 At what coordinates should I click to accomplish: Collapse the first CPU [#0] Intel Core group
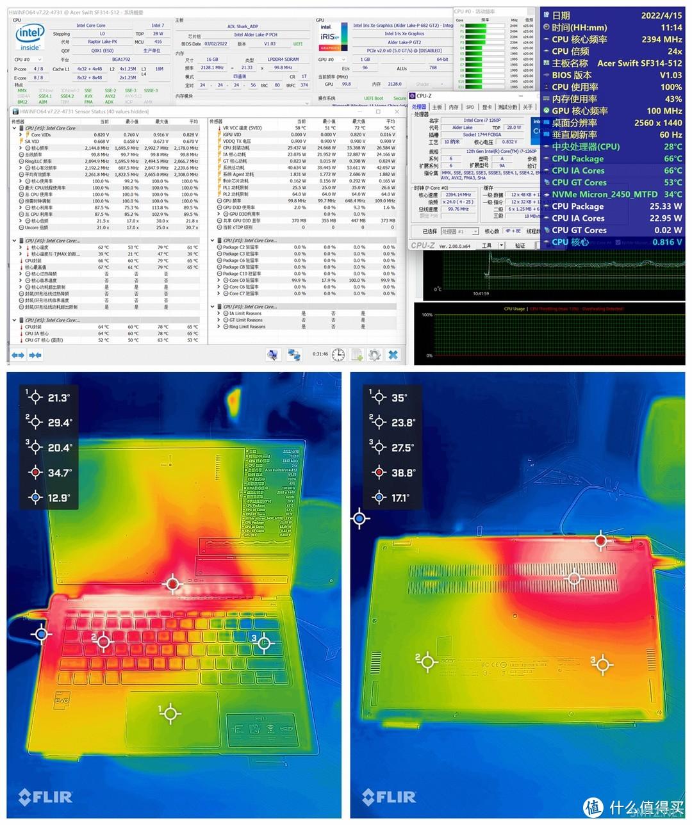click(x=14, y=128)
